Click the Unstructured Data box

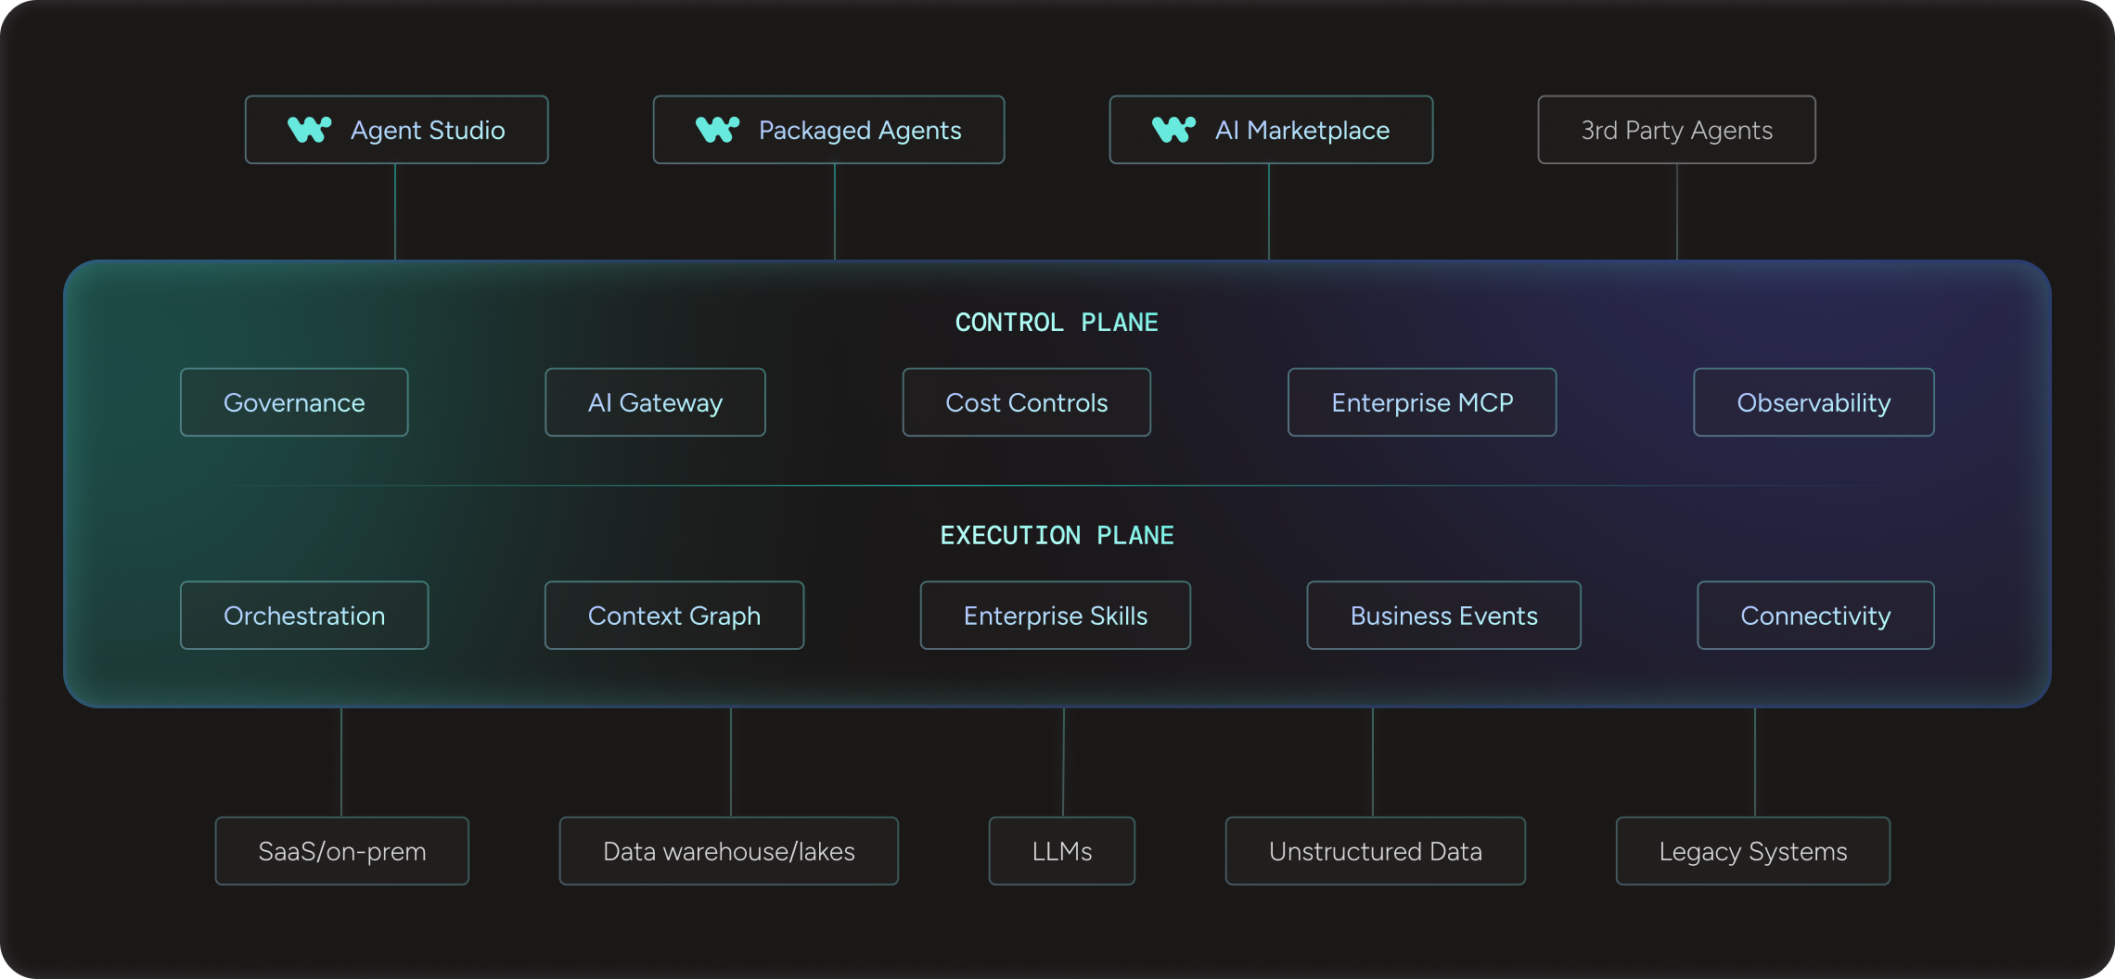[x=1376, y=851]
